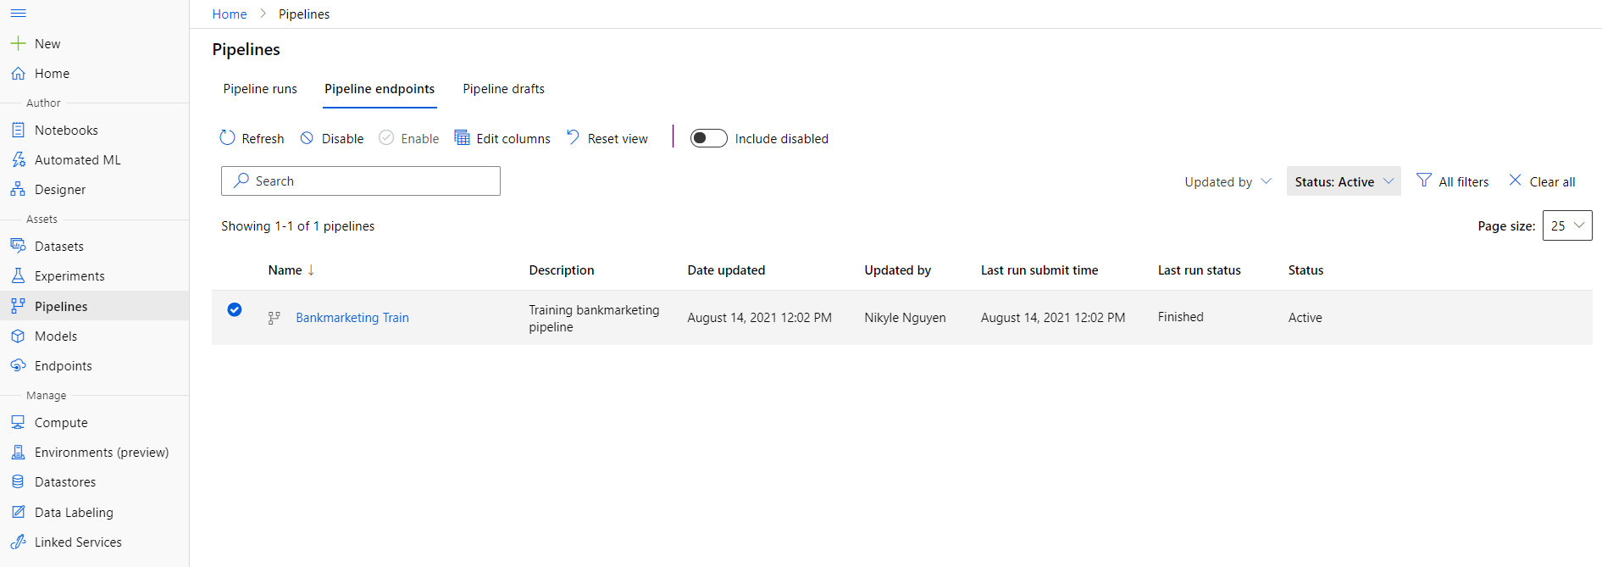1602x567 pixels.
Task: Click the New plus icon
Action: point(18,43)
